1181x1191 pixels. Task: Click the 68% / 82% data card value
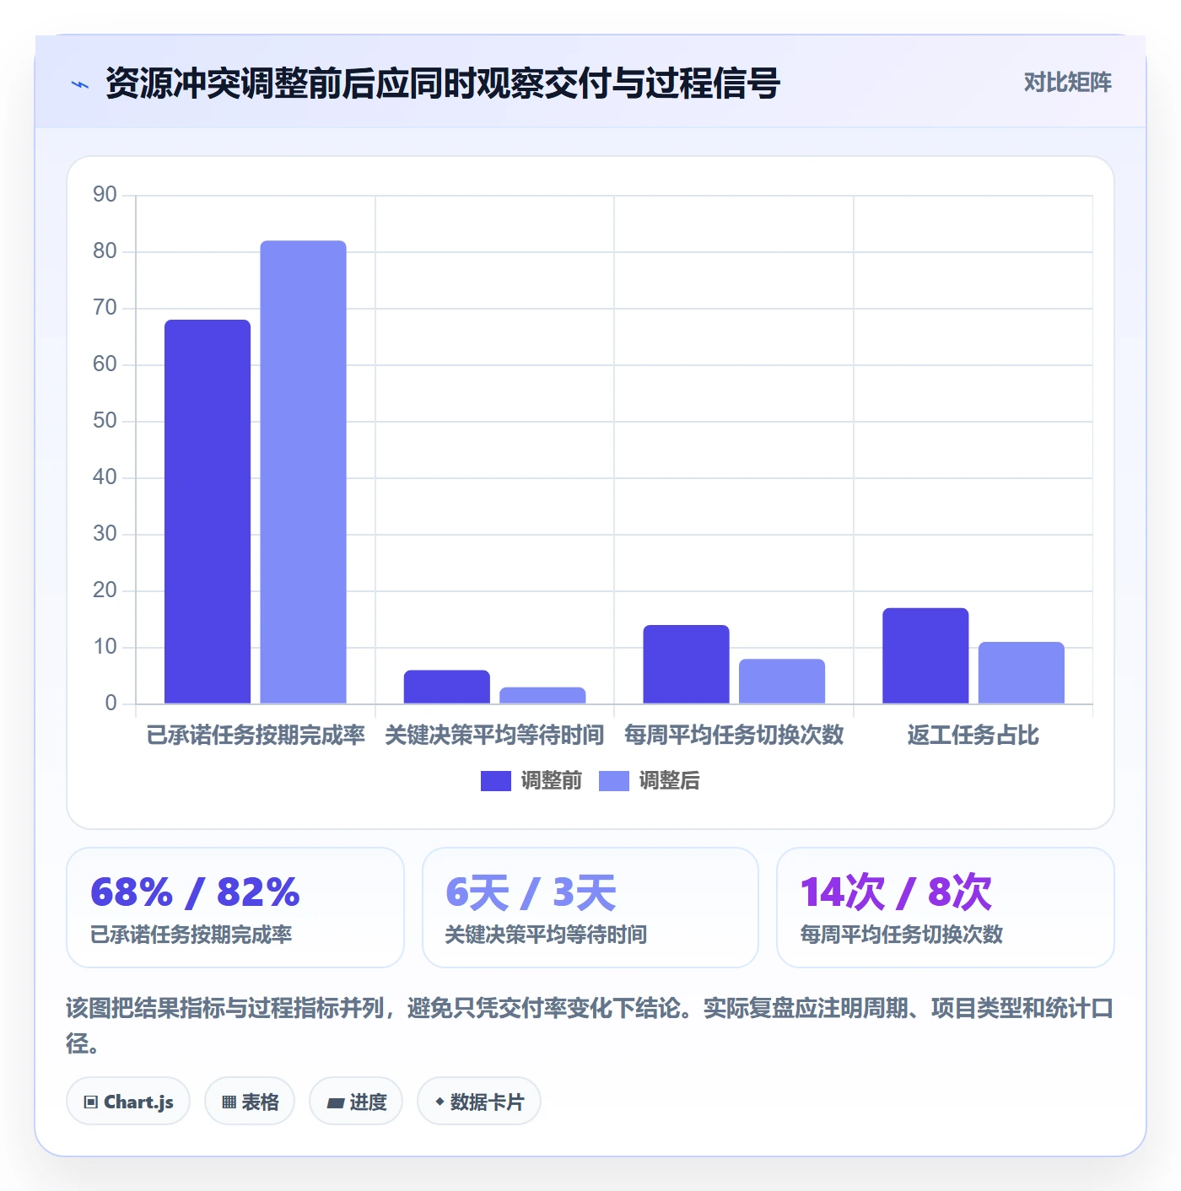(195, 892)
